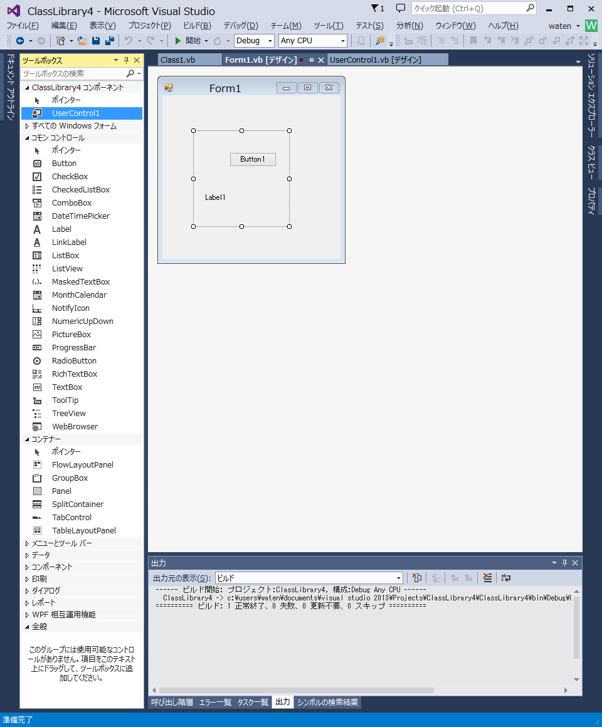Open the Any CPU platform dropdown
Viewport: 602px width, 727px height.
[x=312, y=41]
